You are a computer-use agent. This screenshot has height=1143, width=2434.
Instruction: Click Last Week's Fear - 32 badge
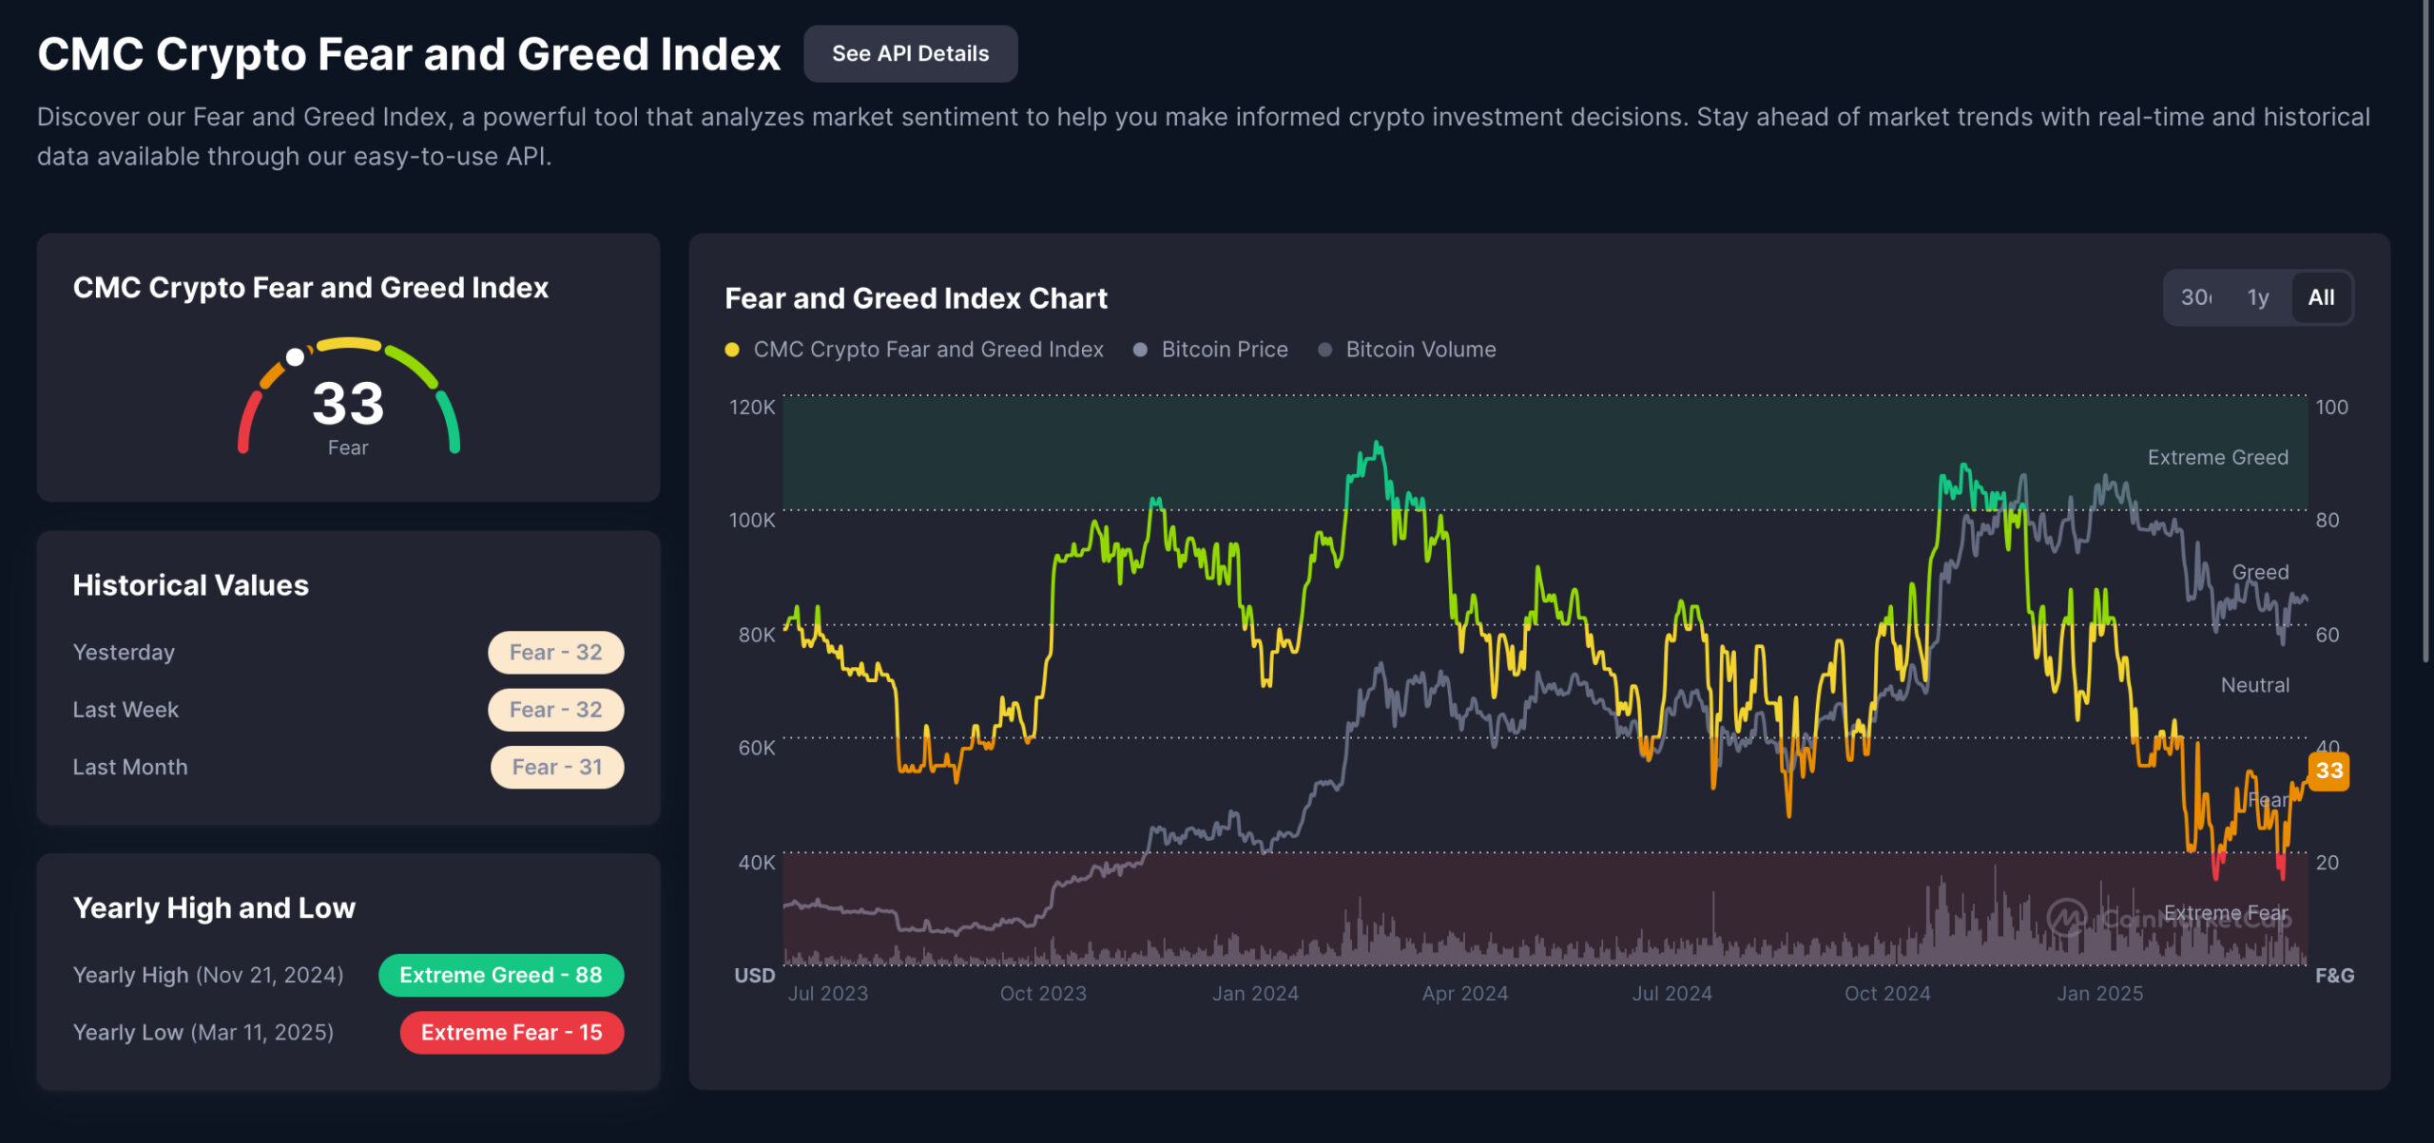pos(556,710)
